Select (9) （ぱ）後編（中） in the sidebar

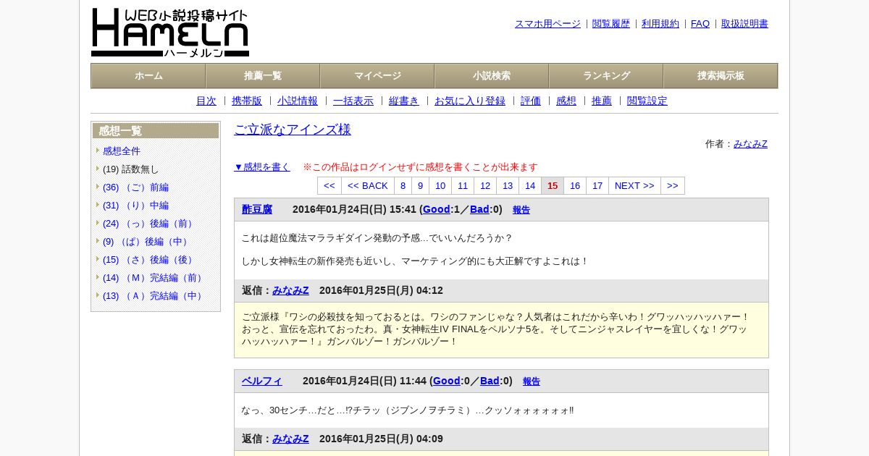coord(147,242)
